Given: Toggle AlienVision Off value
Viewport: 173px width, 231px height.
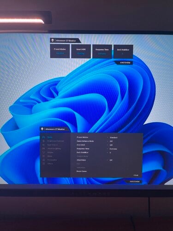Looking at the screenshot, I should [x=111, y=160].
